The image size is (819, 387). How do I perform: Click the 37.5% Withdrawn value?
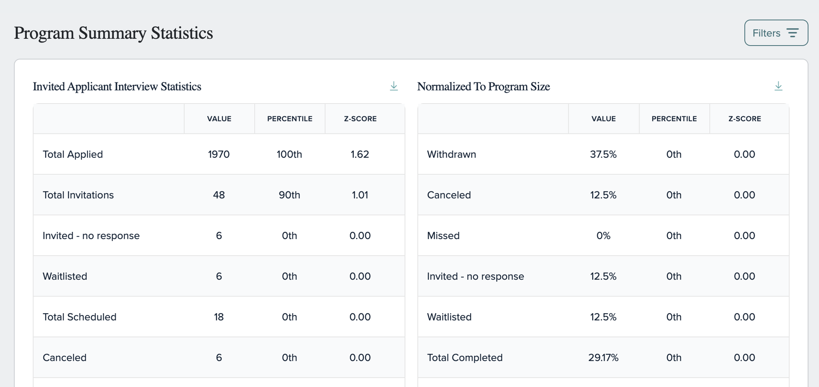coord(603,154)
